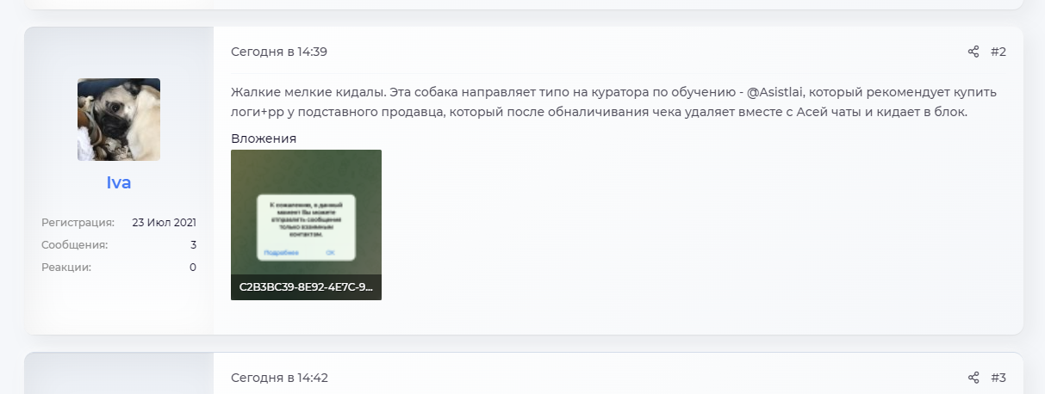Click the Реакции: label under Iva
Screen dimensions: 1045x394
(66, 268)
